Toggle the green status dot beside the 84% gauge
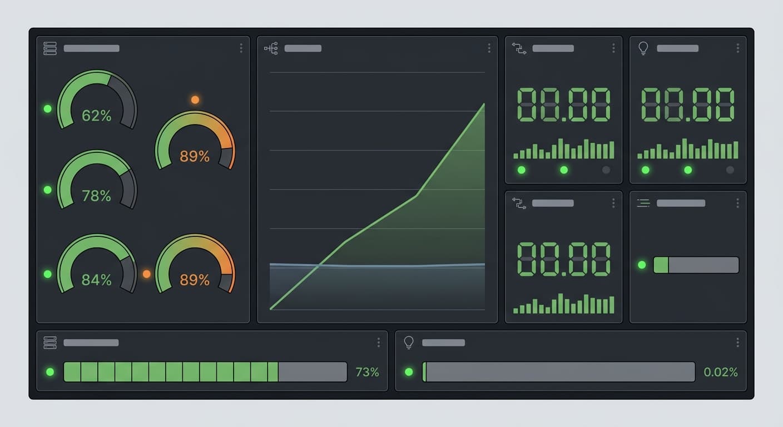 coord(47,274)
